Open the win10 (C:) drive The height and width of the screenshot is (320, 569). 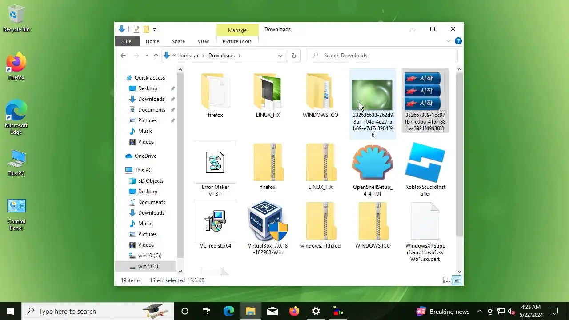click(150, 256)
